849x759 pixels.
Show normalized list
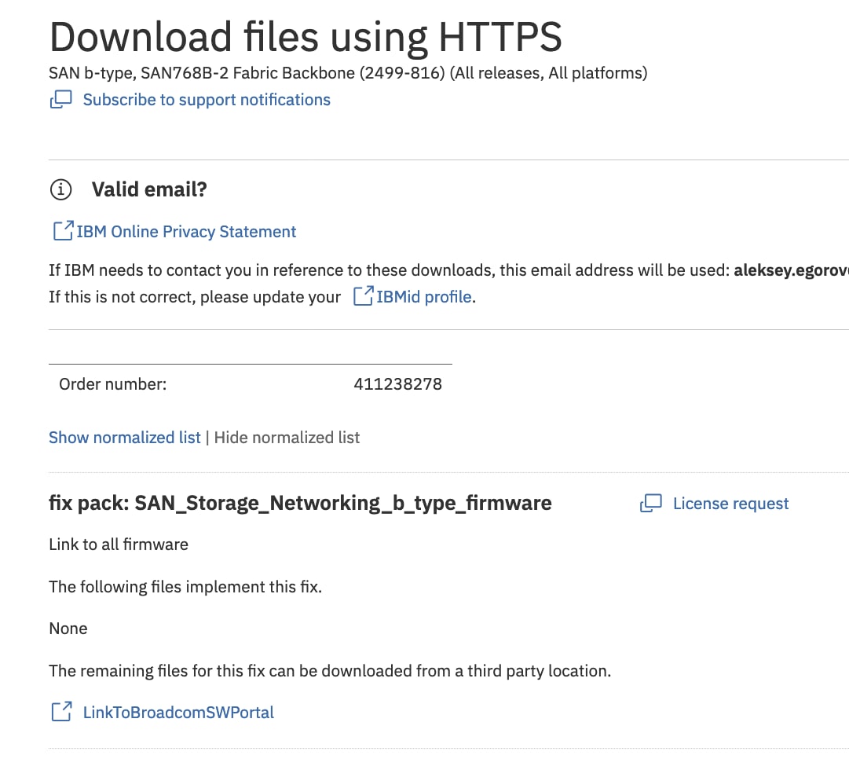tap(125, 437)
